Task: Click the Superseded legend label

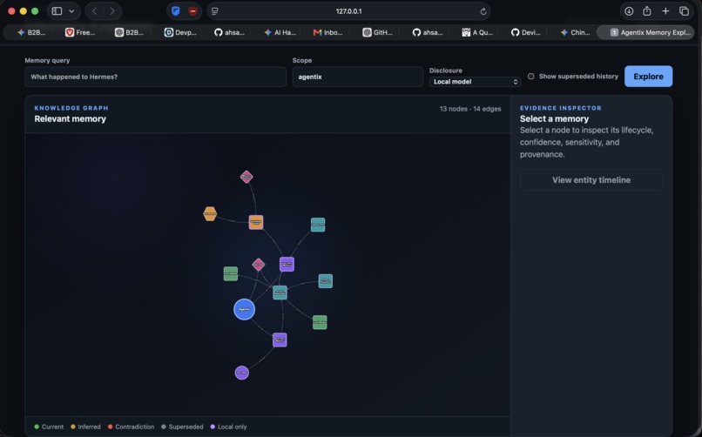Action: coord(186,427)
